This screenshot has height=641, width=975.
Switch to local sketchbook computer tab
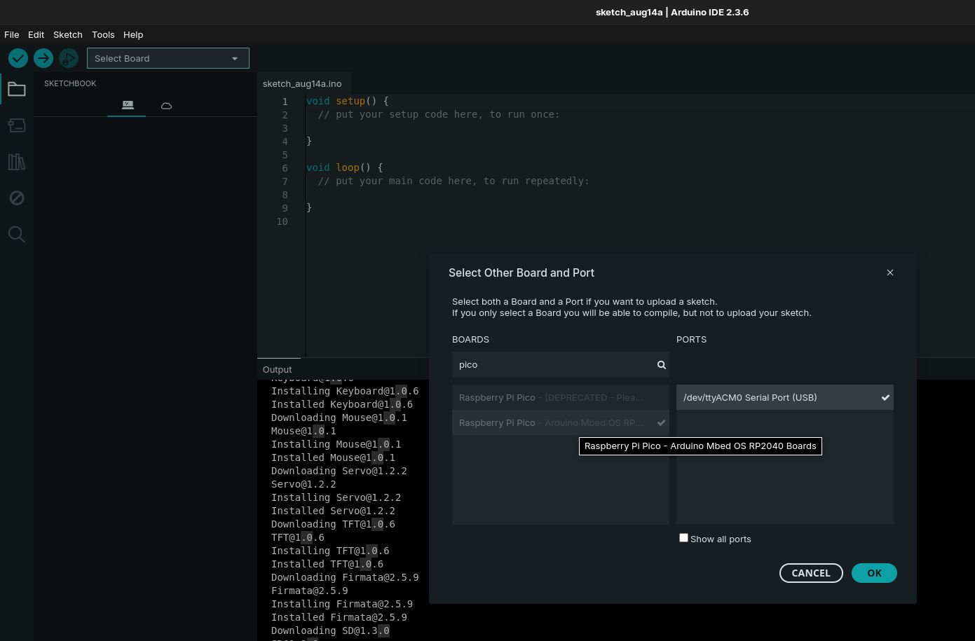pyautogui.click(x=127, y=105)
